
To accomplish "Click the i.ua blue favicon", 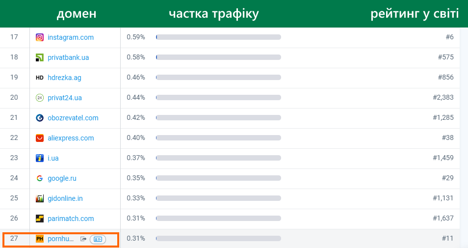I will (40, 158).
